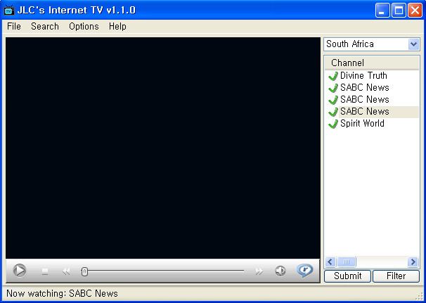Click the black video display area
Image resolution: width=426 pixels, height=303 pixels.
163,148
